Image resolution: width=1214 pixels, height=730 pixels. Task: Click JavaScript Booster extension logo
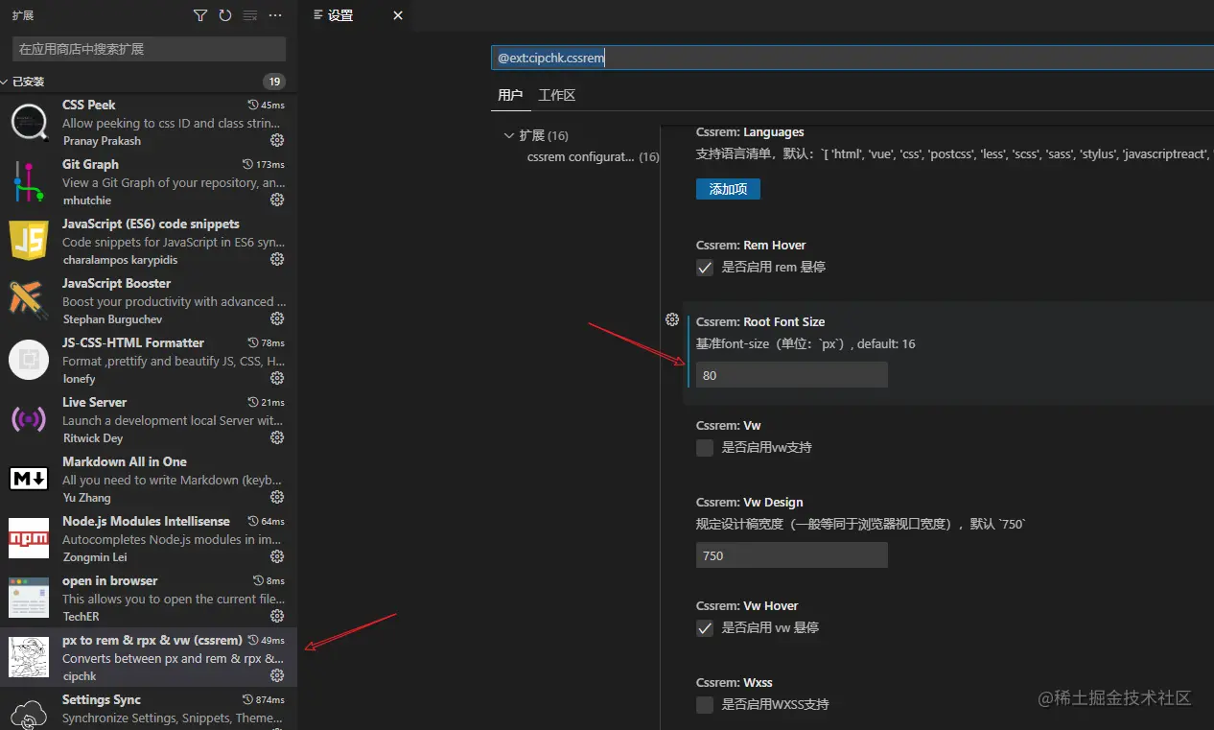click(x=29, y=300)
